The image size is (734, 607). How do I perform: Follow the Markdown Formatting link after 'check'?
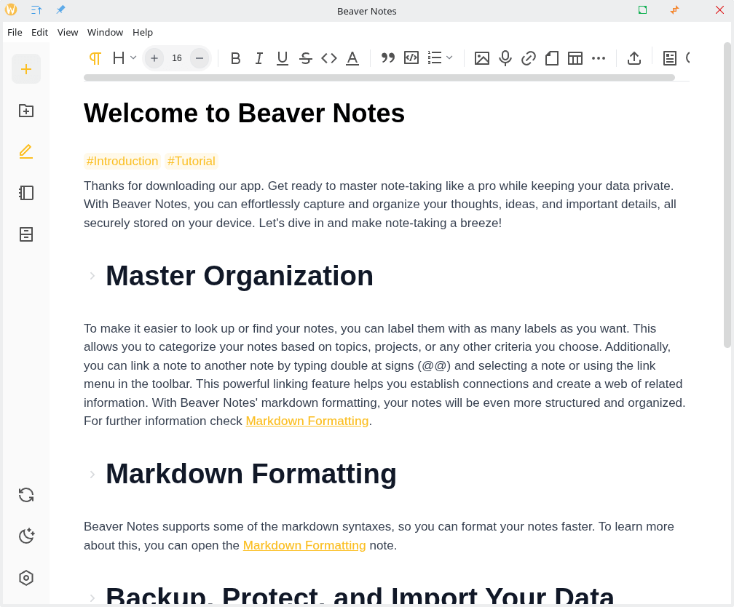tap(307, 421)
